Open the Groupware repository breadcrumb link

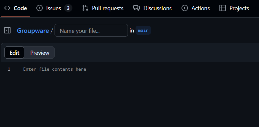pyautogui.click(x=33, y=31)
